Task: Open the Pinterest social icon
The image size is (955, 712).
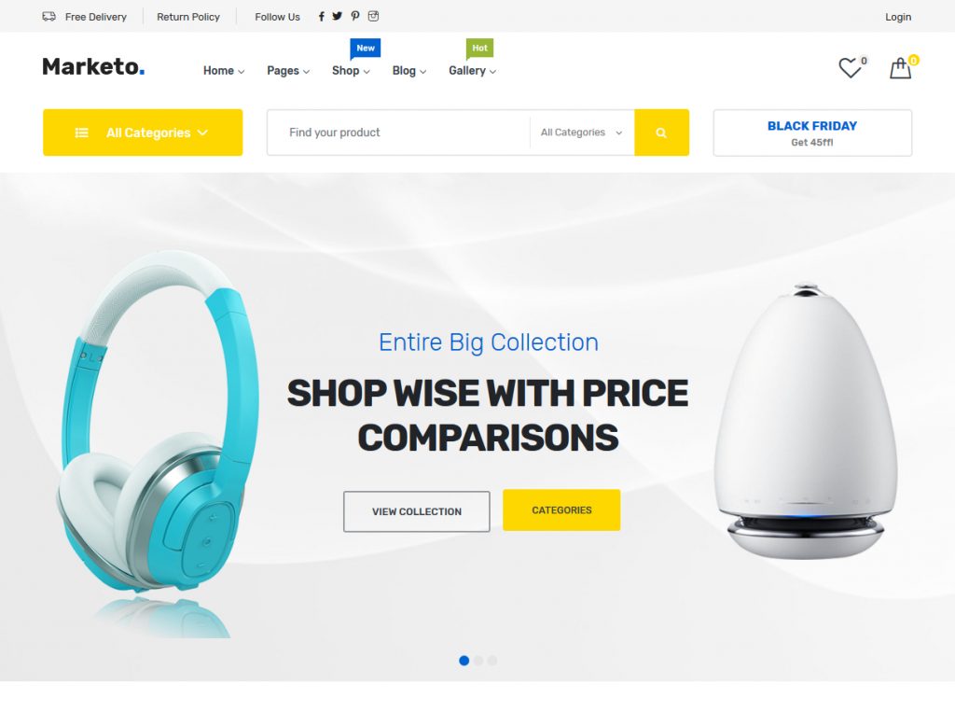Action: coord(355,17)
